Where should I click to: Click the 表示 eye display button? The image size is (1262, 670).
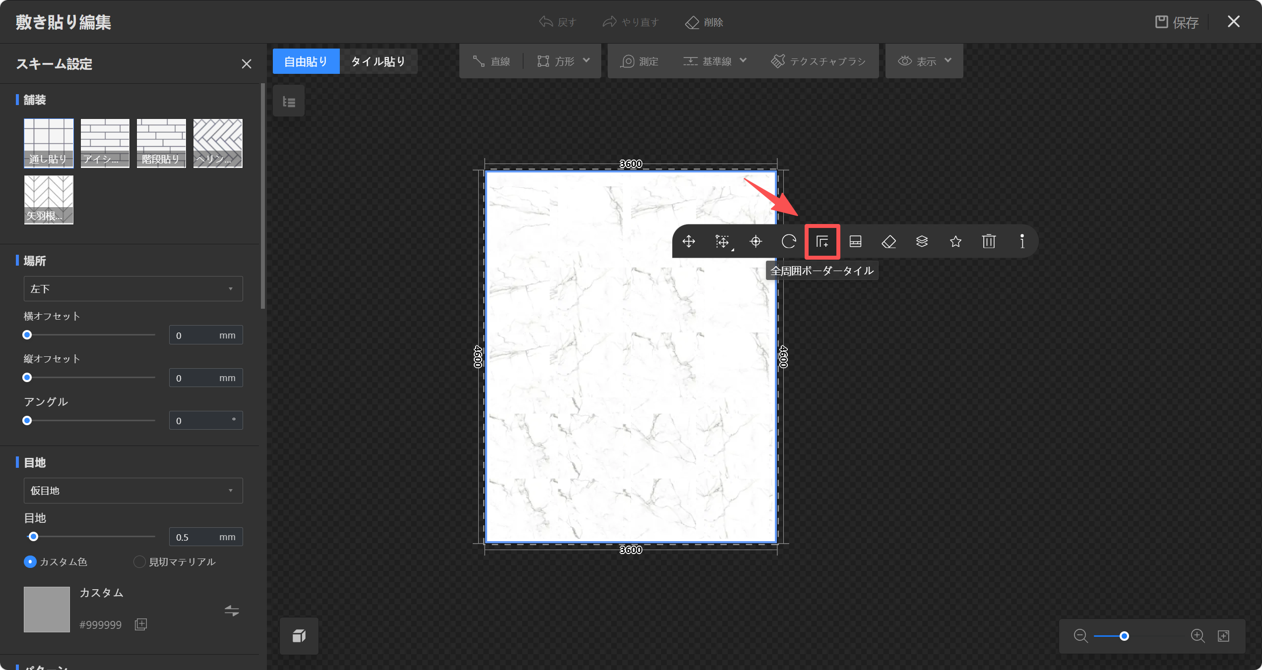coord(917,61)
